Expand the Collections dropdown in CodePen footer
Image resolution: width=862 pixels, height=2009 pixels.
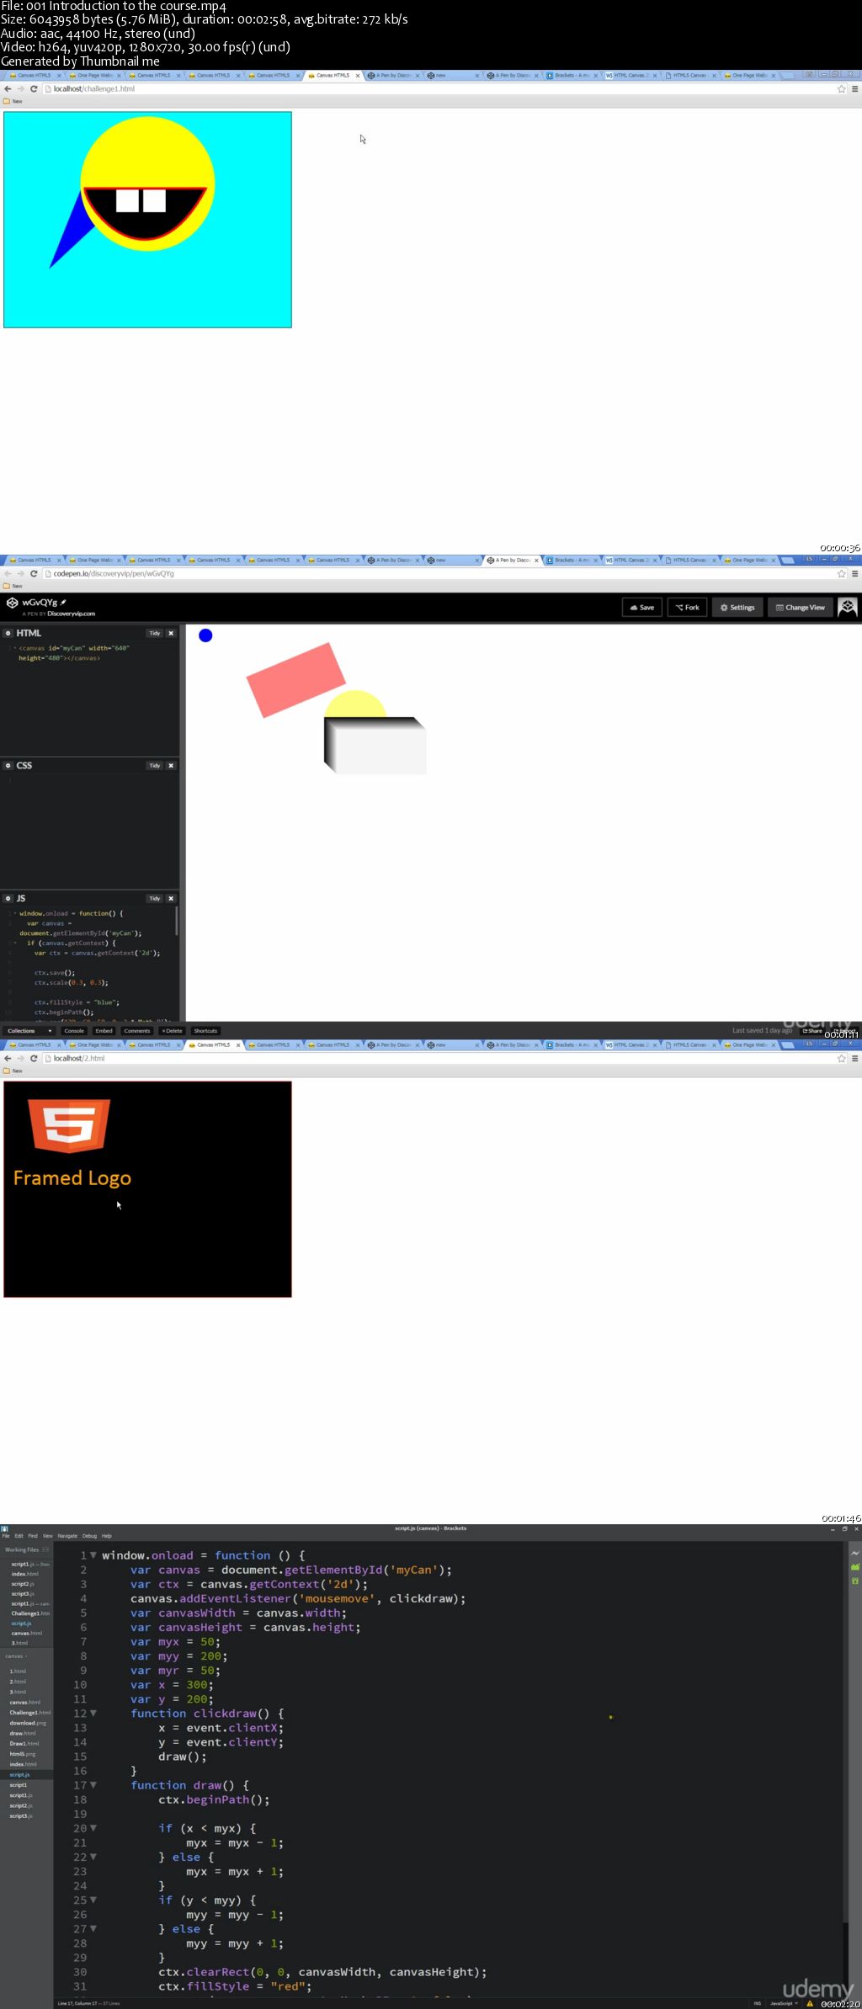(29, 1030)
